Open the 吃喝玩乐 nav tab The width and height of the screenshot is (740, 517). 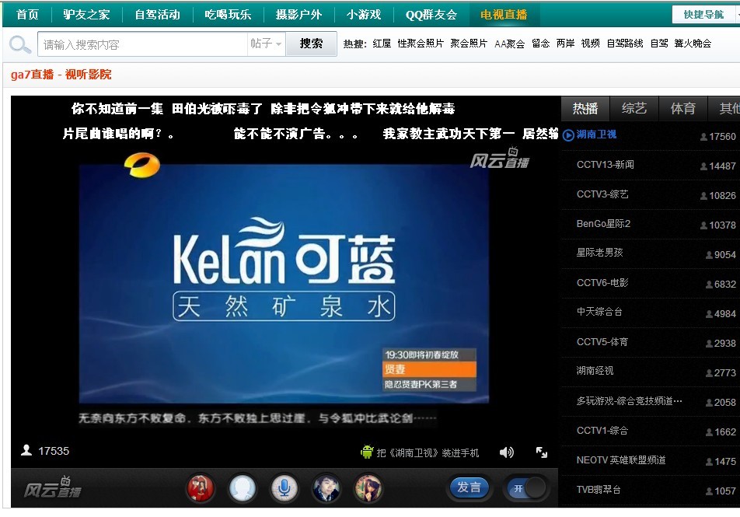(228, 15)
